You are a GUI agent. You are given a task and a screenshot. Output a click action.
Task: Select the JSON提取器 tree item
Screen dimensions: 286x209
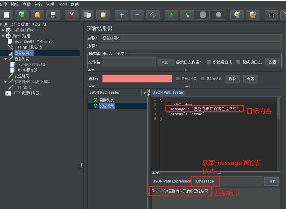[27, 70]
